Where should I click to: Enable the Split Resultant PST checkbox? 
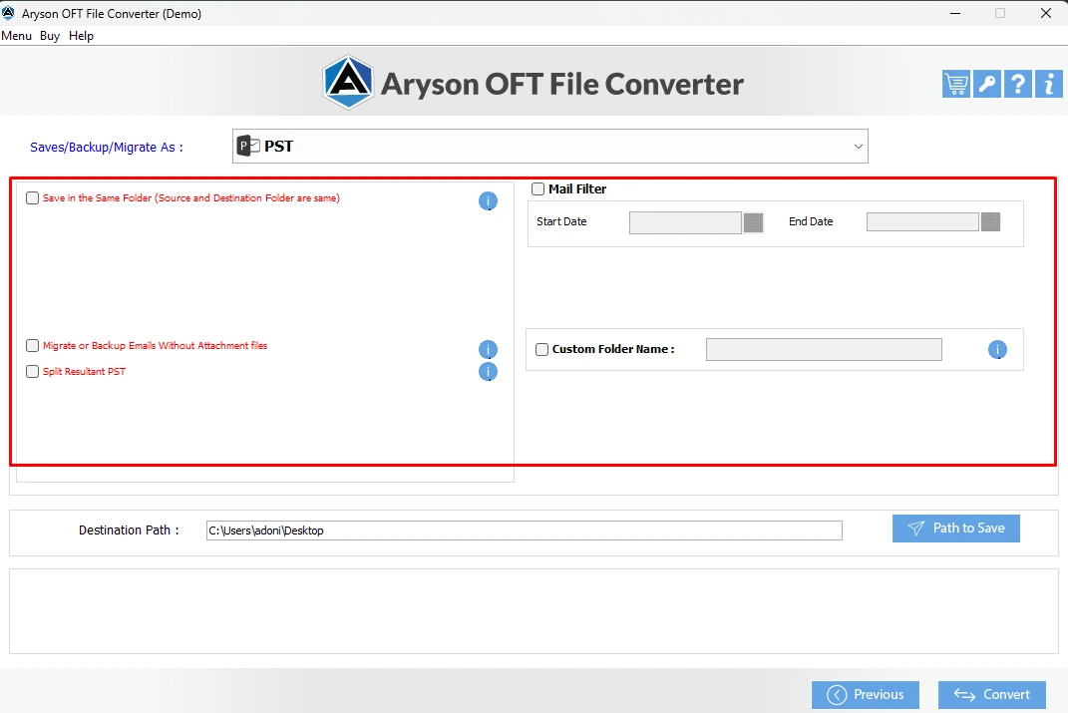click(32, 372)
